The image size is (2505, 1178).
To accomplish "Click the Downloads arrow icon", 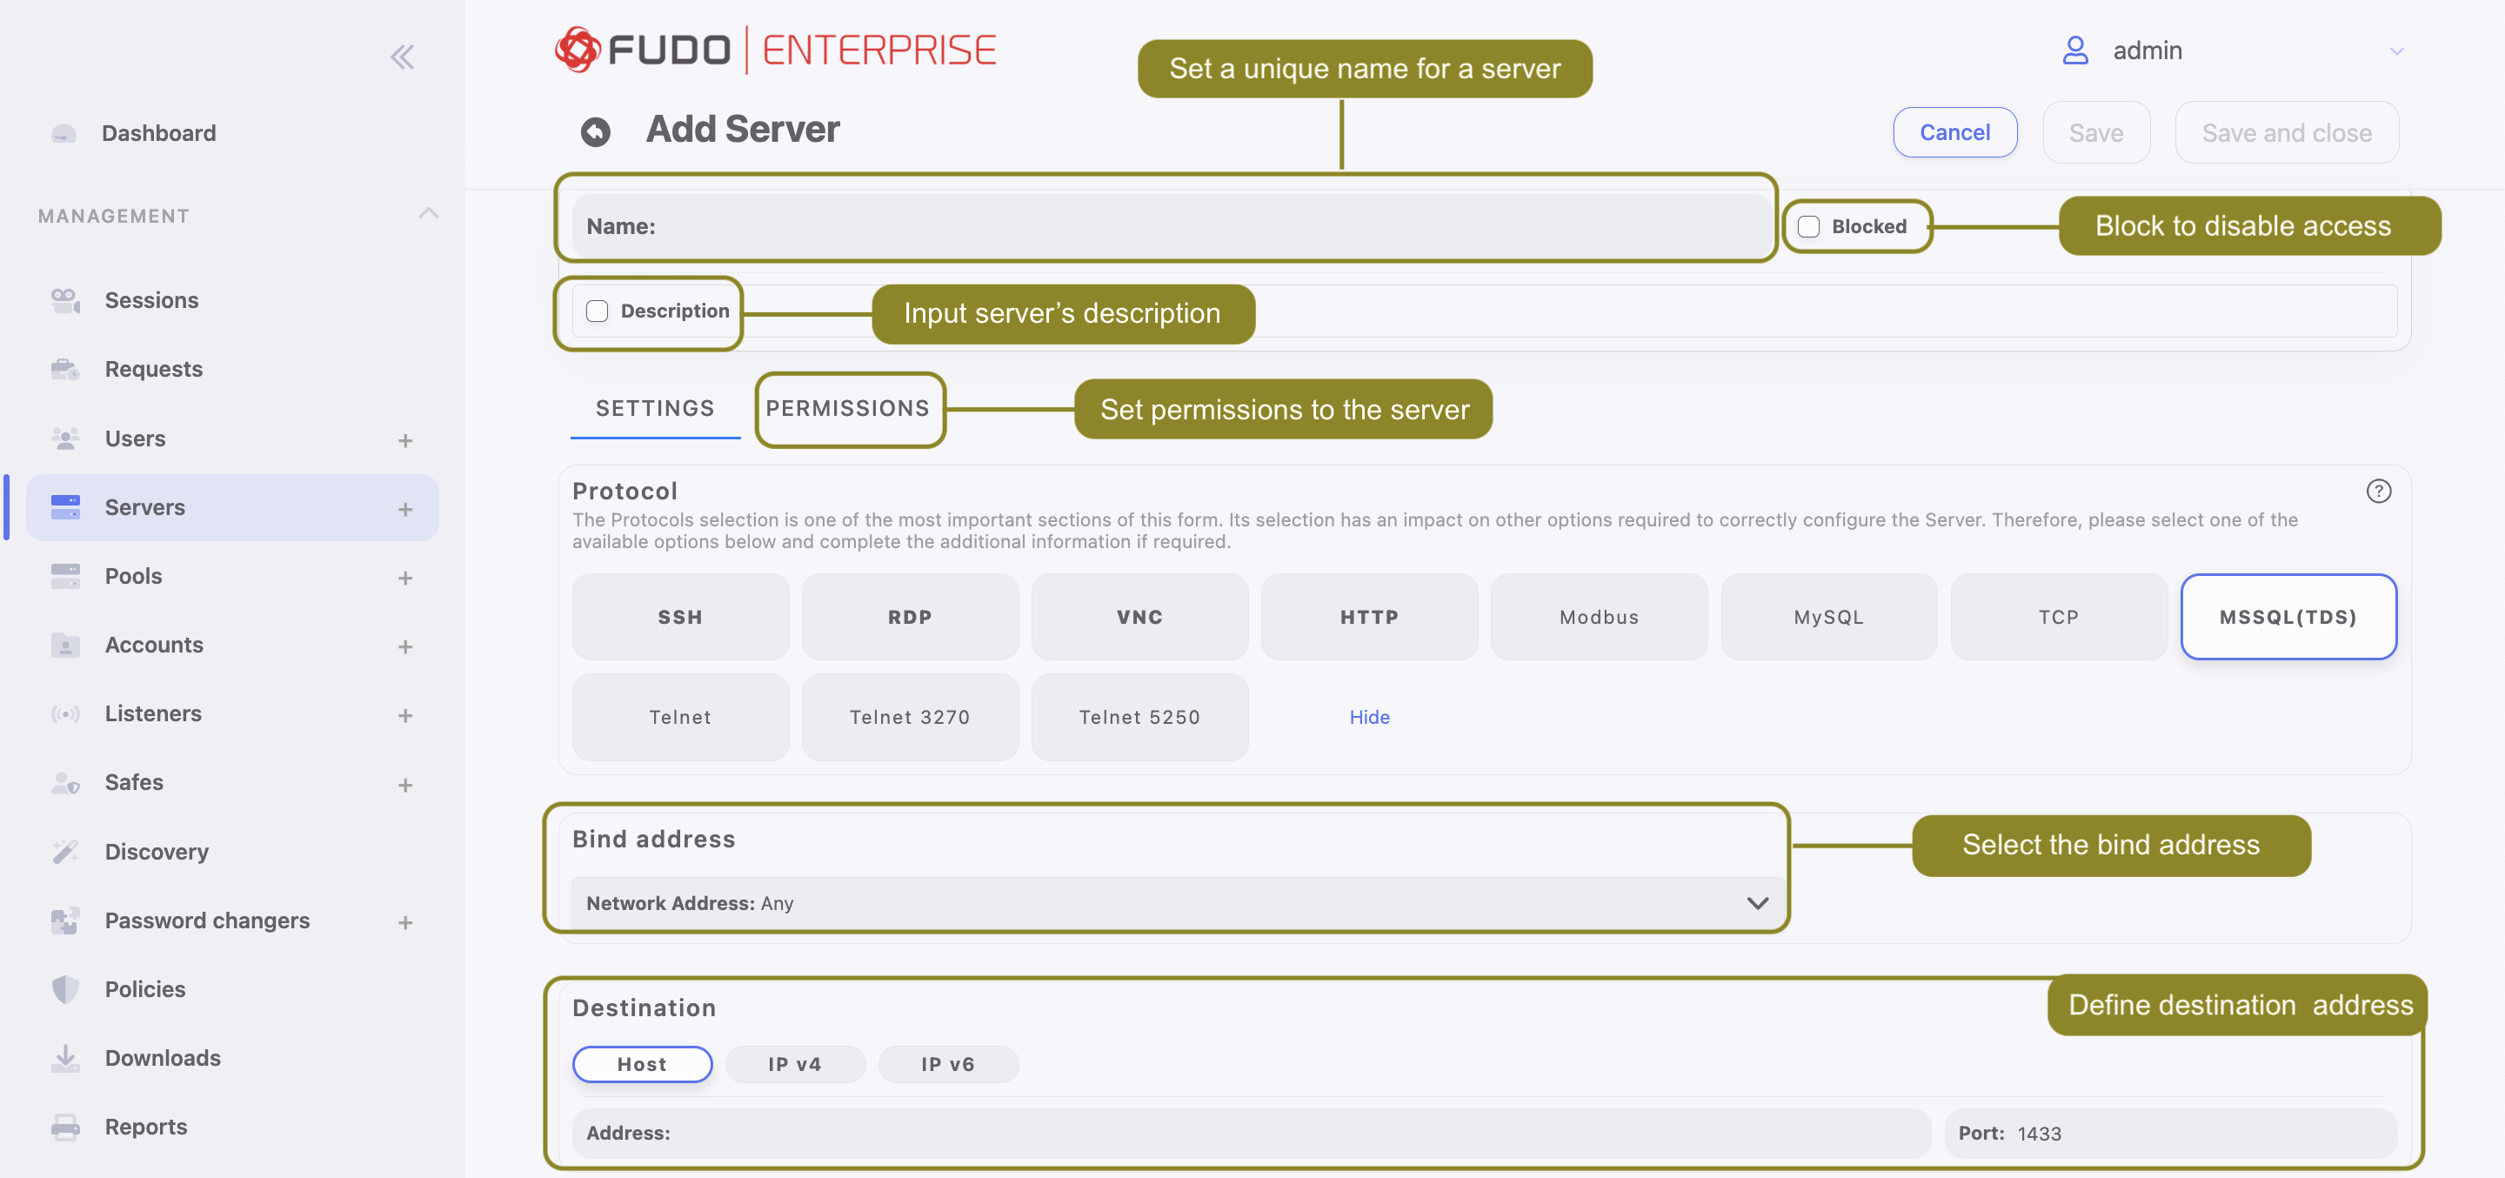I will (65, 1057).
